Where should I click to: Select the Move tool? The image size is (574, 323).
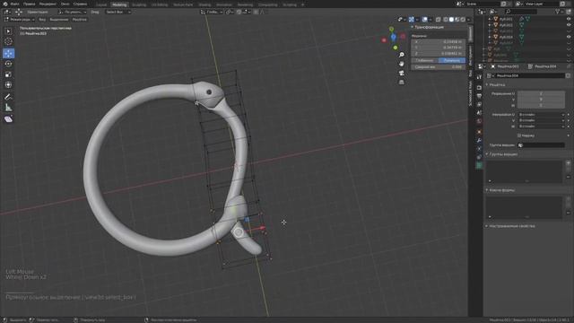(x=8, y=54)
